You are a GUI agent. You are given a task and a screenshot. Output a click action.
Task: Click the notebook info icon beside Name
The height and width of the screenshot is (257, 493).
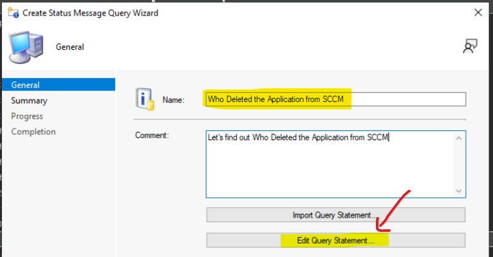[x=145, y=99]
